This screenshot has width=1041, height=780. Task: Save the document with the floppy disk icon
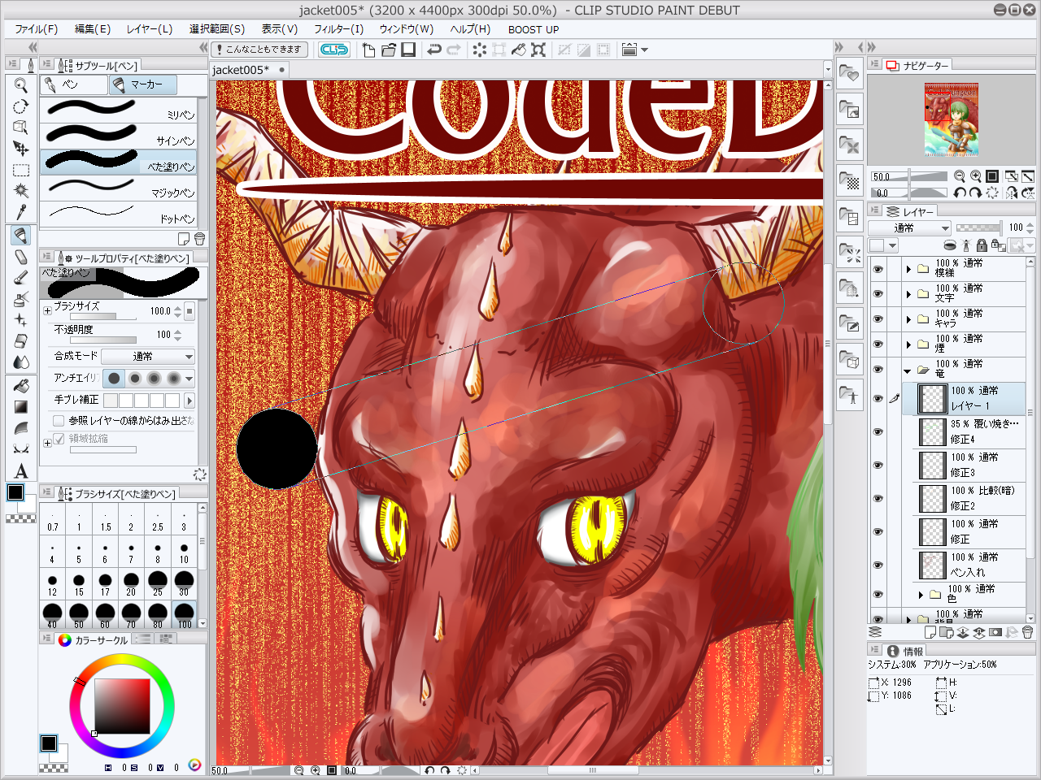[408, 50]
